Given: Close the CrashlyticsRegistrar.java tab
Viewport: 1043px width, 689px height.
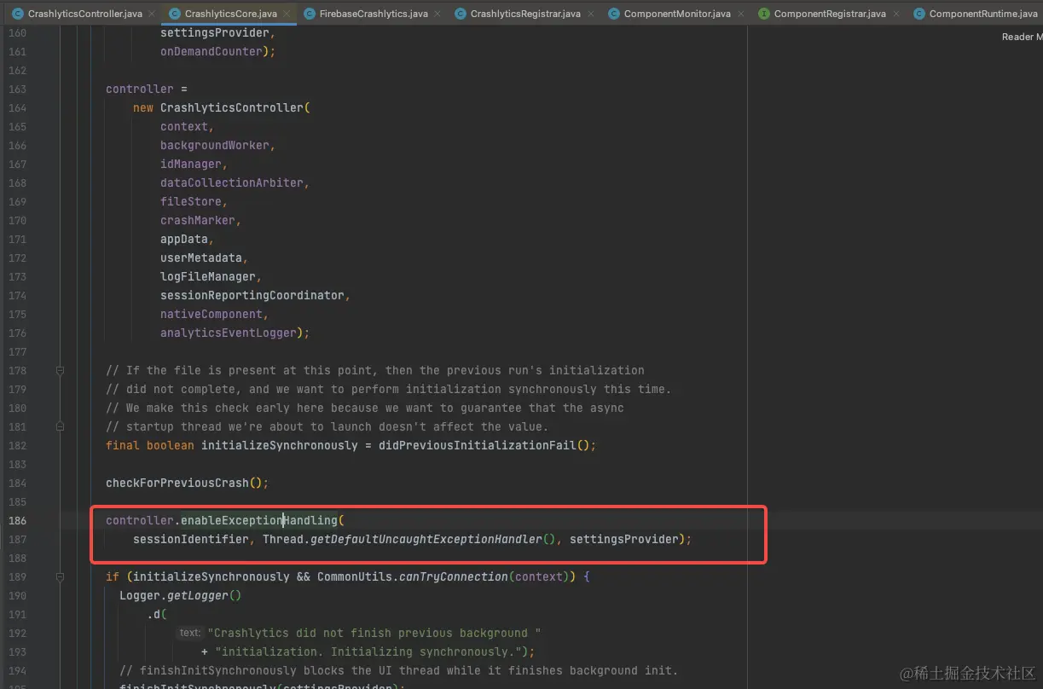Looking at the screenshot, I should pos(590,14).
